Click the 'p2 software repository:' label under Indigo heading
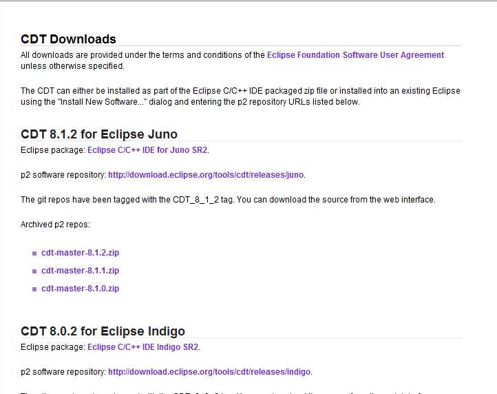Viewport: 497px width, 394px height. [x=63, y=371]
